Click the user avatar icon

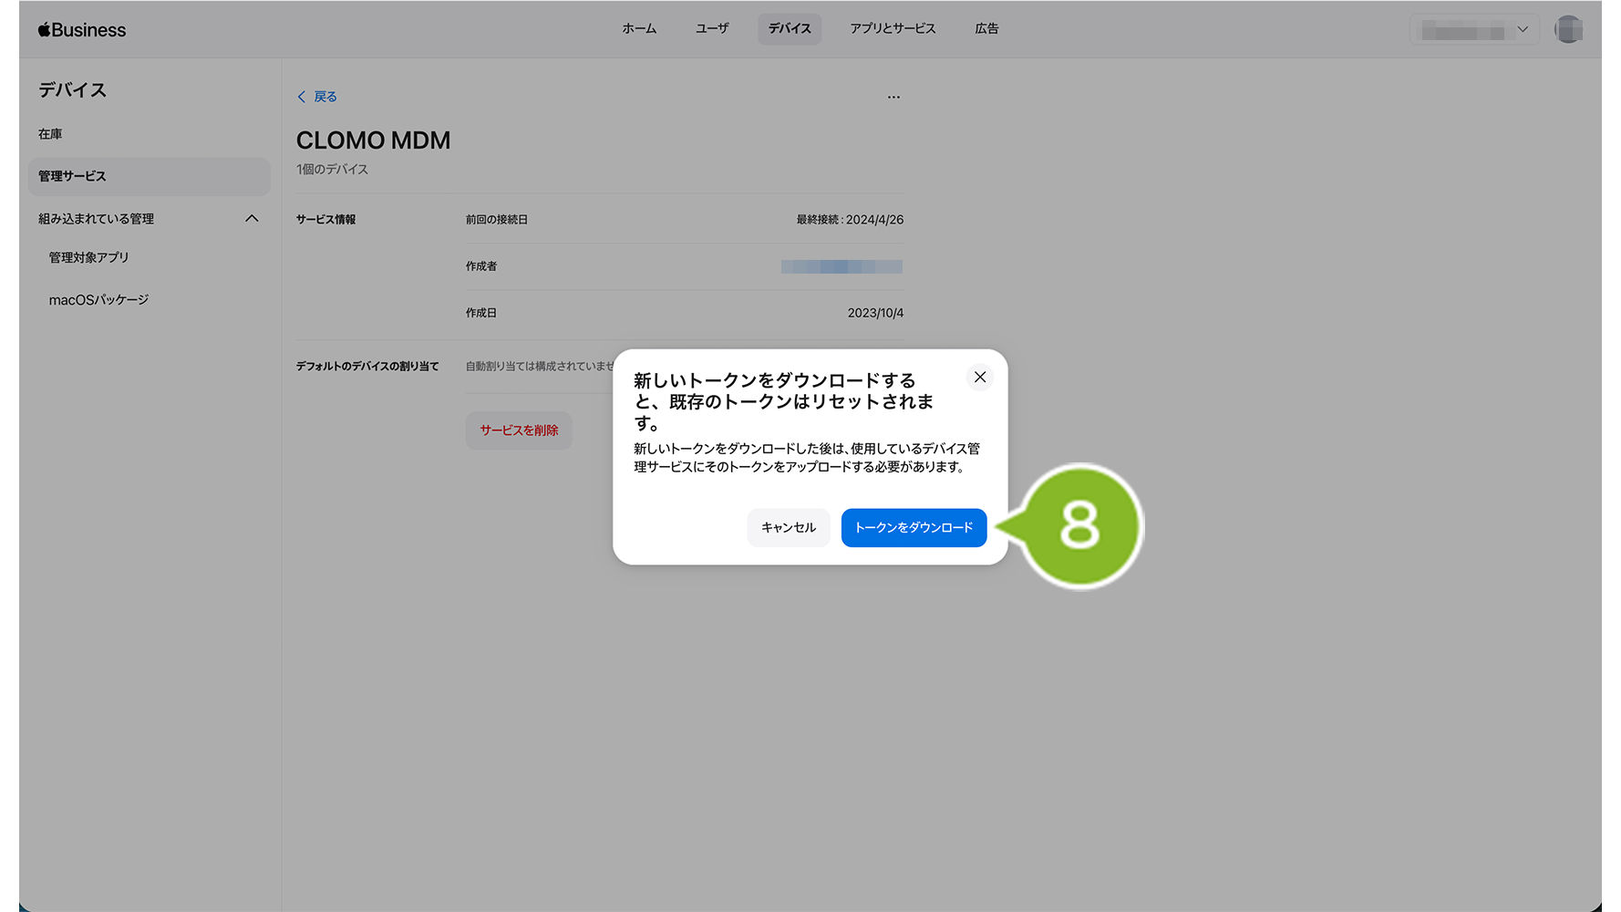coord(1568,29)
